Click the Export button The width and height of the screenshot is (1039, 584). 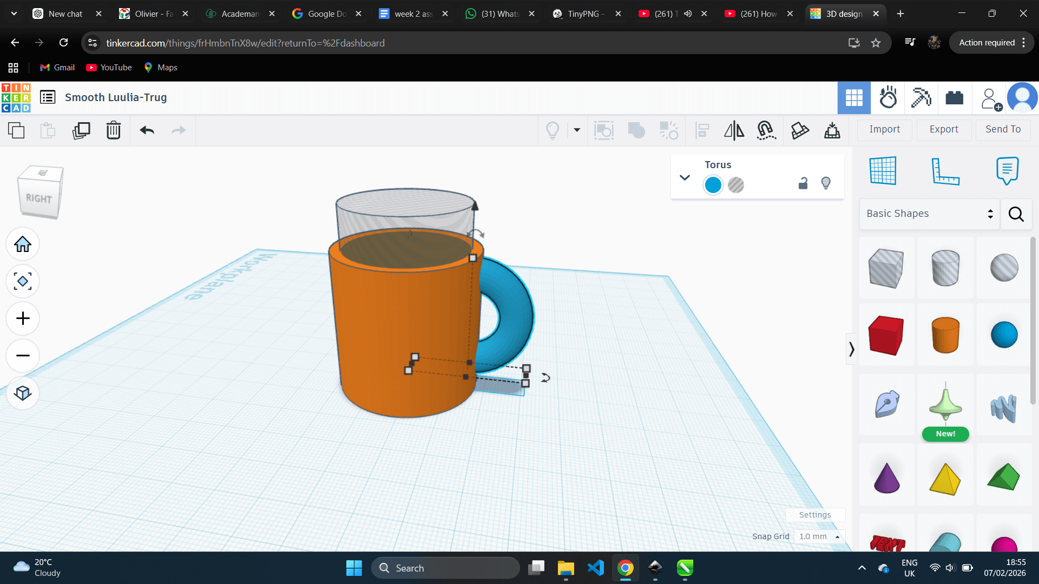coord(944,129)
